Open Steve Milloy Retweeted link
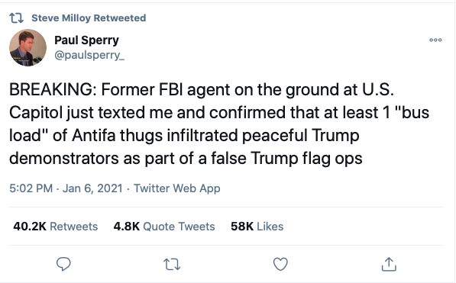This screenshot has height=283, width=456. [x=89, y=18]
